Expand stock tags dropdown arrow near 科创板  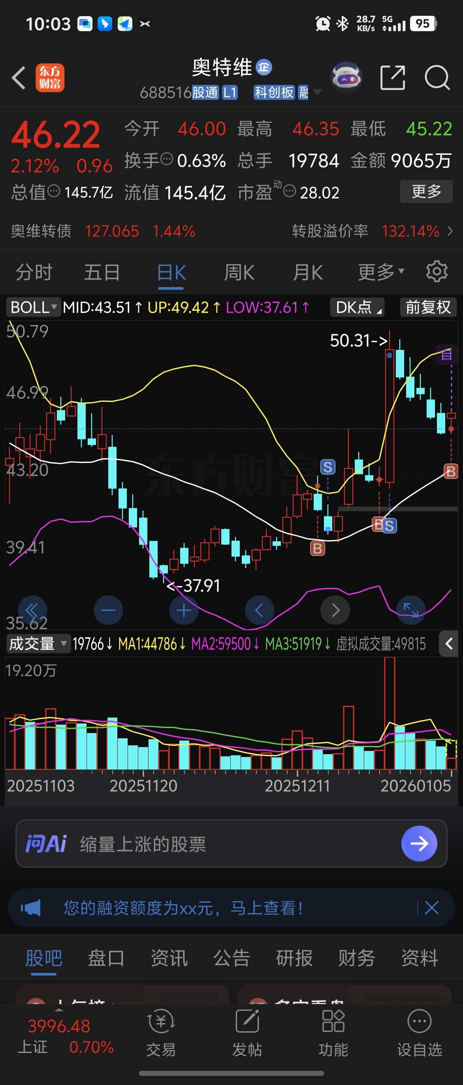coord(317,92)
